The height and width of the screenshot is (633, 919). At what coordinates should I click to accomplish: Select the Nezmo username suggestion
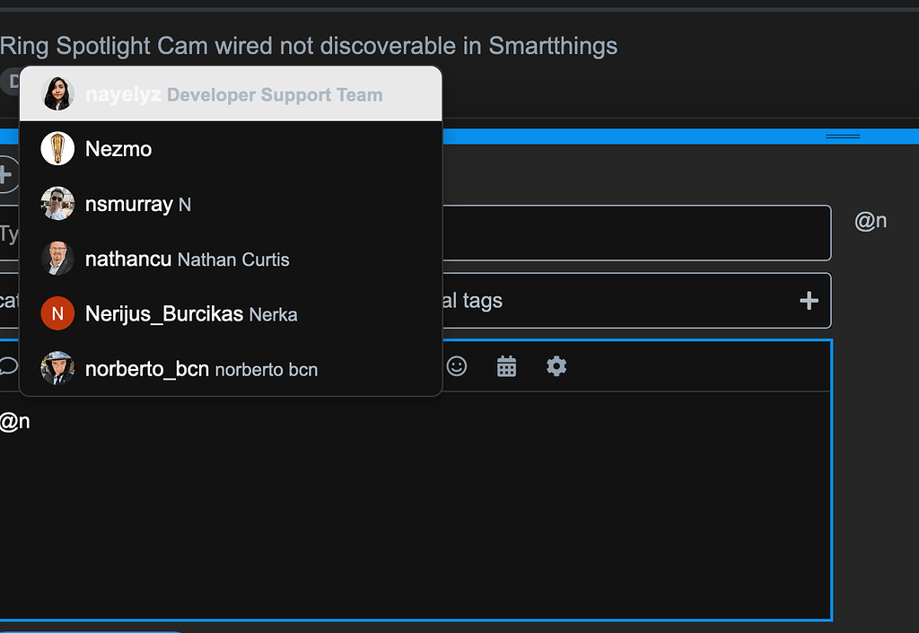point(118,149)
